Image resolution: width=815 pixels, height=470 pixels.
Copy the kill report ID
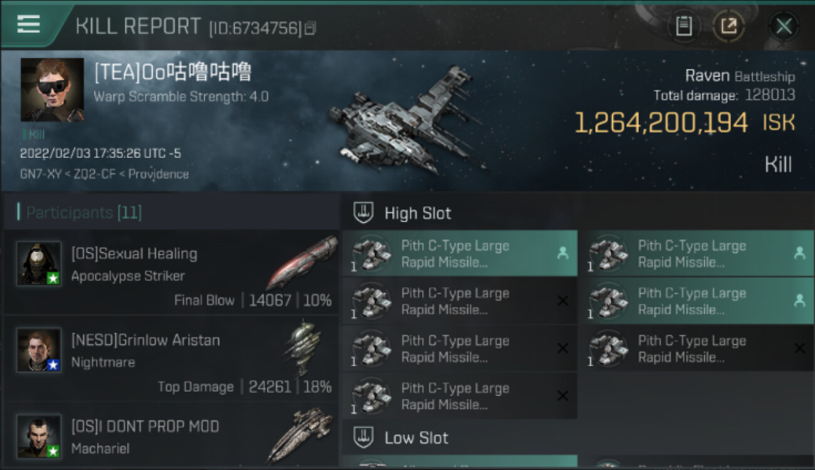311,28
